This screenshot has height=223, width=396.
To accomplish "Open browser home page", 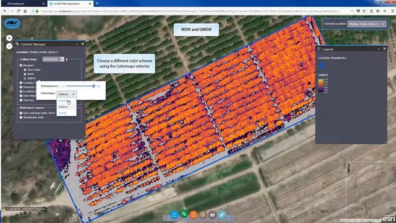I will 25,11.
